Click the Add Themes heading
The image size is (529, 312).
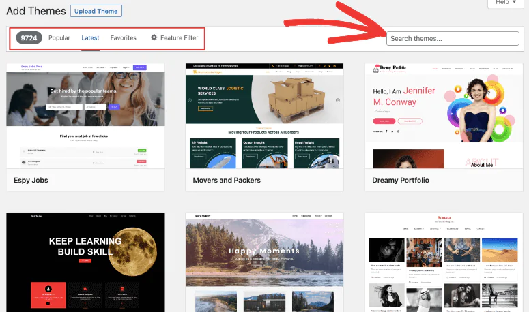tap(36, 11)
